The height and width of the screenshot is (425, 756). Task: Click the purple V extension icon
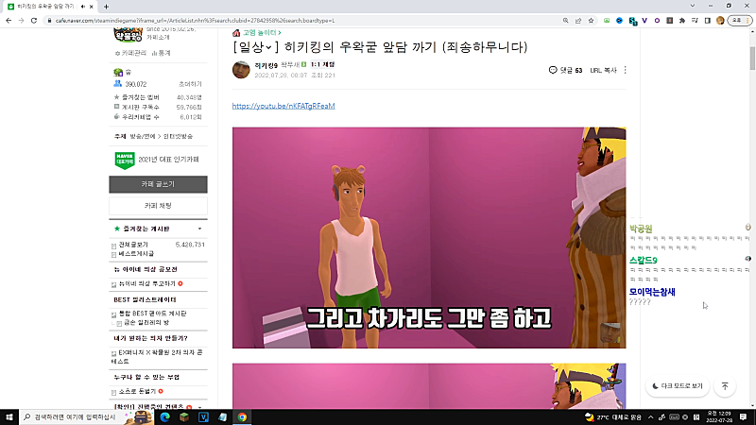coord(644,21)
